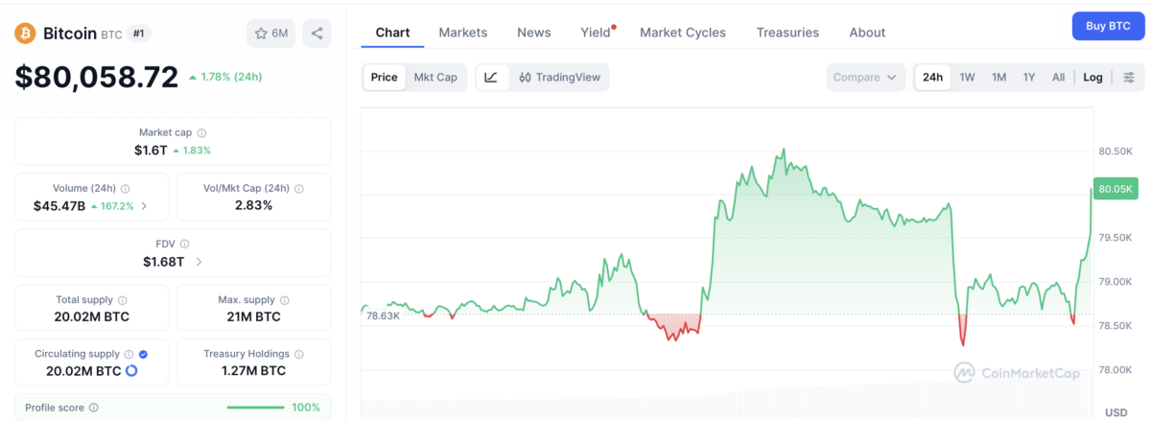The width and height of the screenshot is (1151, 421).
Task: Show FDV info icon
Action: 185,245
